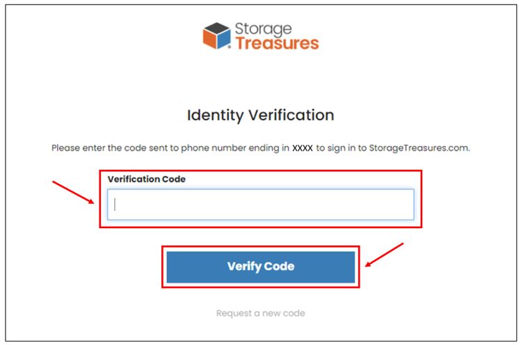
Task: Click the Identity Verification heading
Action: coord(260,115)
